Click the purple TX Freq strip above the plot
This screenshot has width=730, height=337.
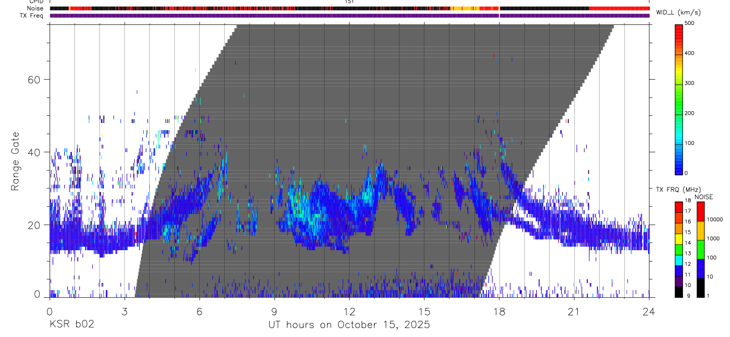[x=350, y=15]
